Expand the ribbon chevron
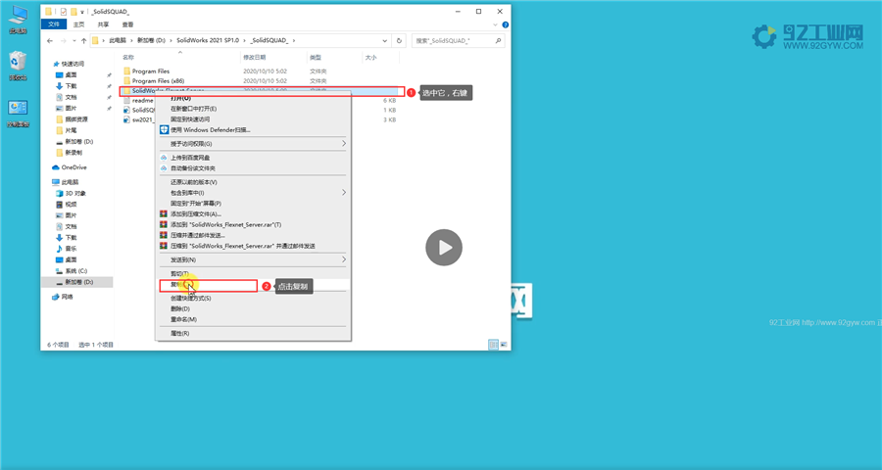This screenshot has height=470, width=882. (x=496, y=24)
